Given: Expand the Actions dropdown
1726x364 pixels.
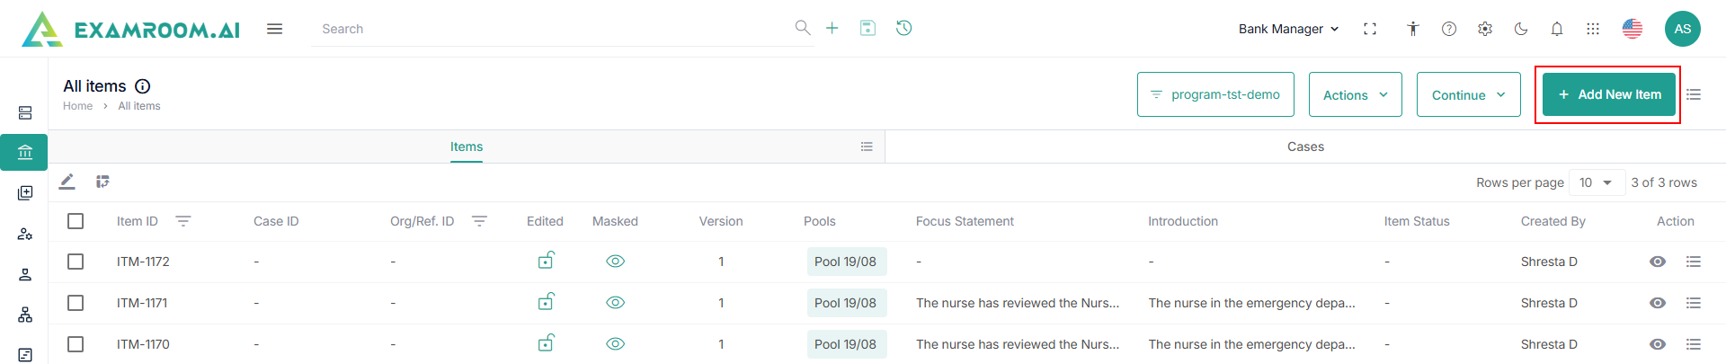Looking at the screenshot, I should tap(1355, 95).
